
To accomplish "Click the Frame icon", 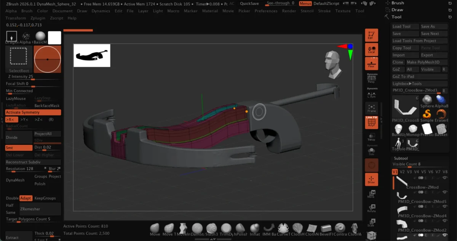I will coord(371,108).
